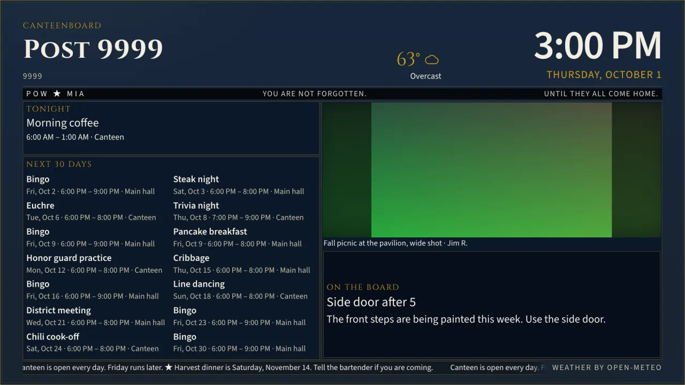Click the Wed, Oct 21 District meeting time line

(96, 322)
